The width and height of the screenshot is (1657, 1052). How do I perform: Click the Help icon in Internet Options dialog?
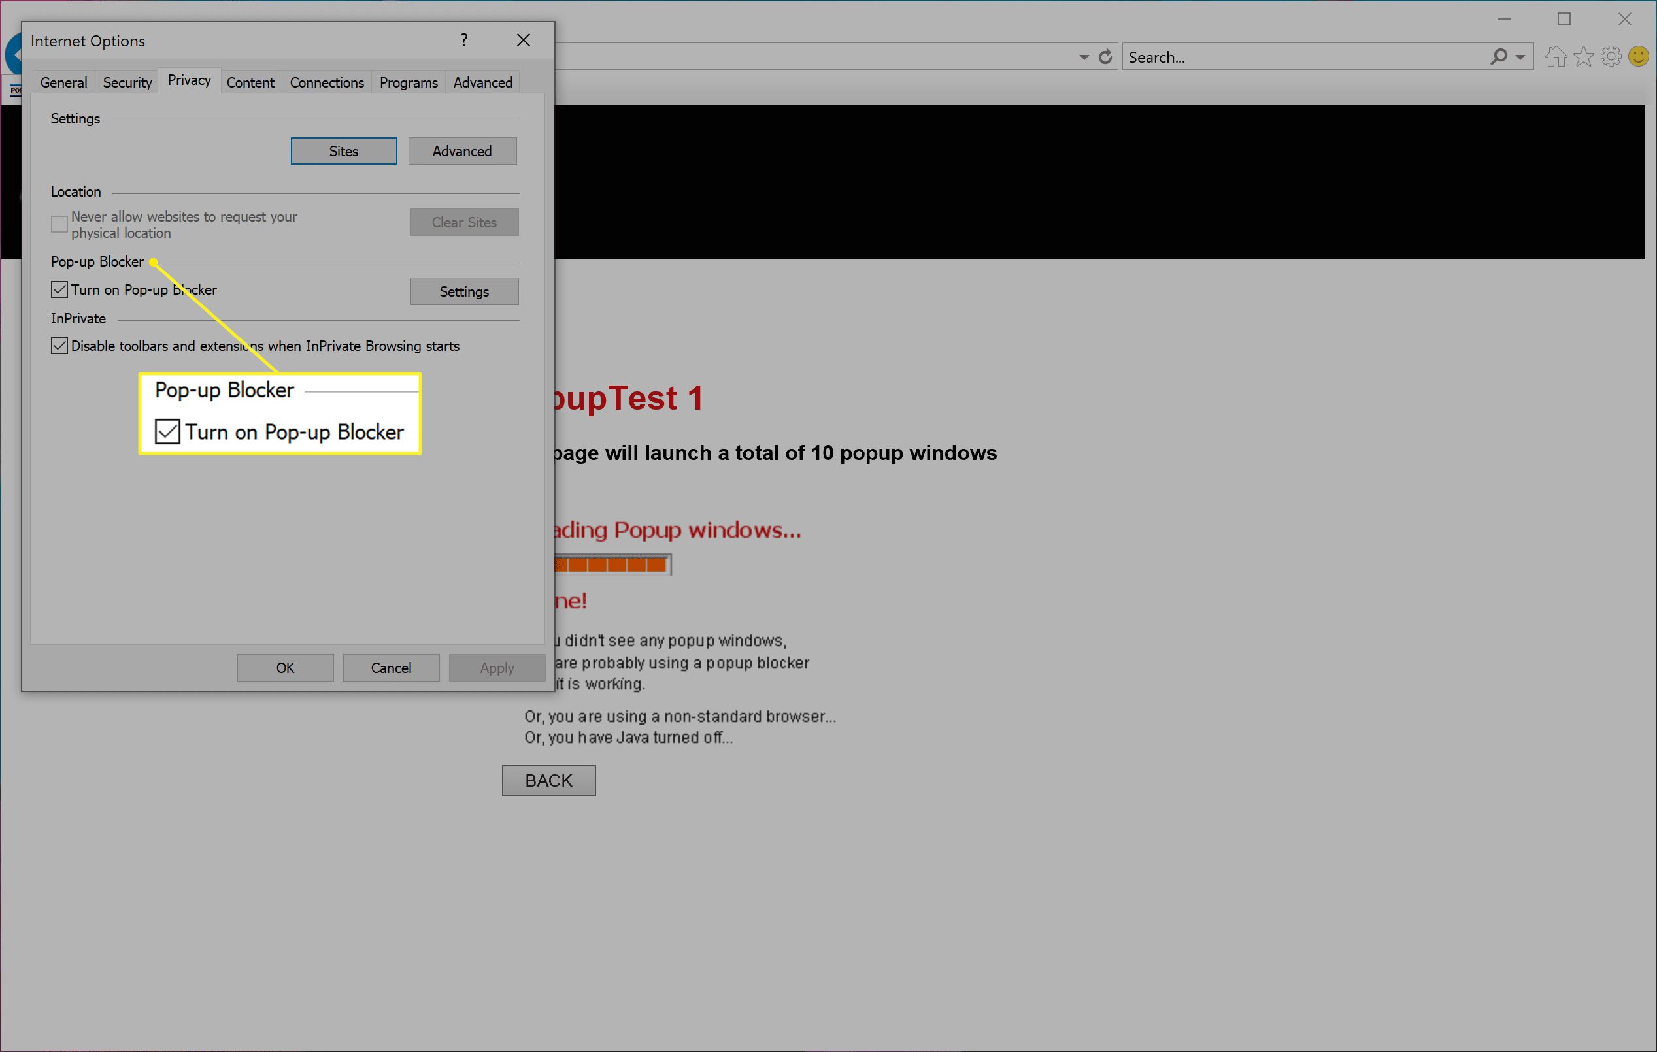point(465,40)
